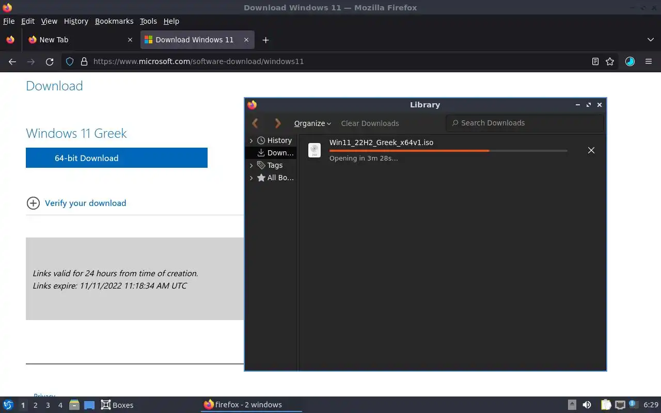Bookmark this page with the star icon
The image size is (661, 413).
point(610,61)
